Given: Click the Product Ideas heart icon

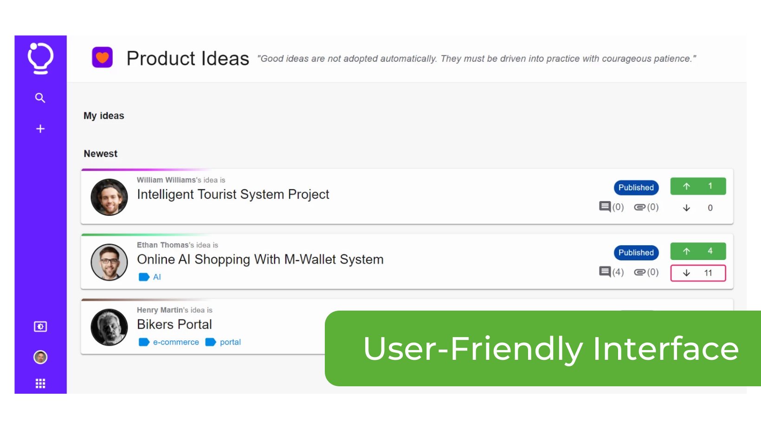Looking at the screenshot, I should pyautogui.click(x=103, y=58).
